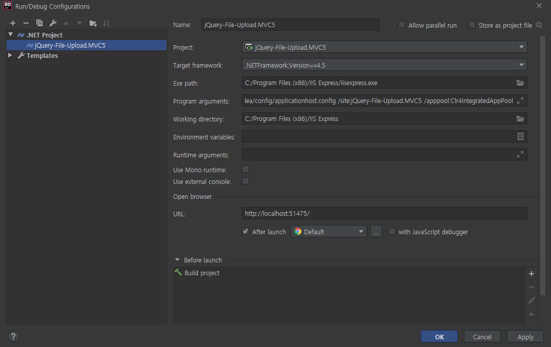Click the Apply button
Viewport: 551px width, 347px height.
point(525,336)
